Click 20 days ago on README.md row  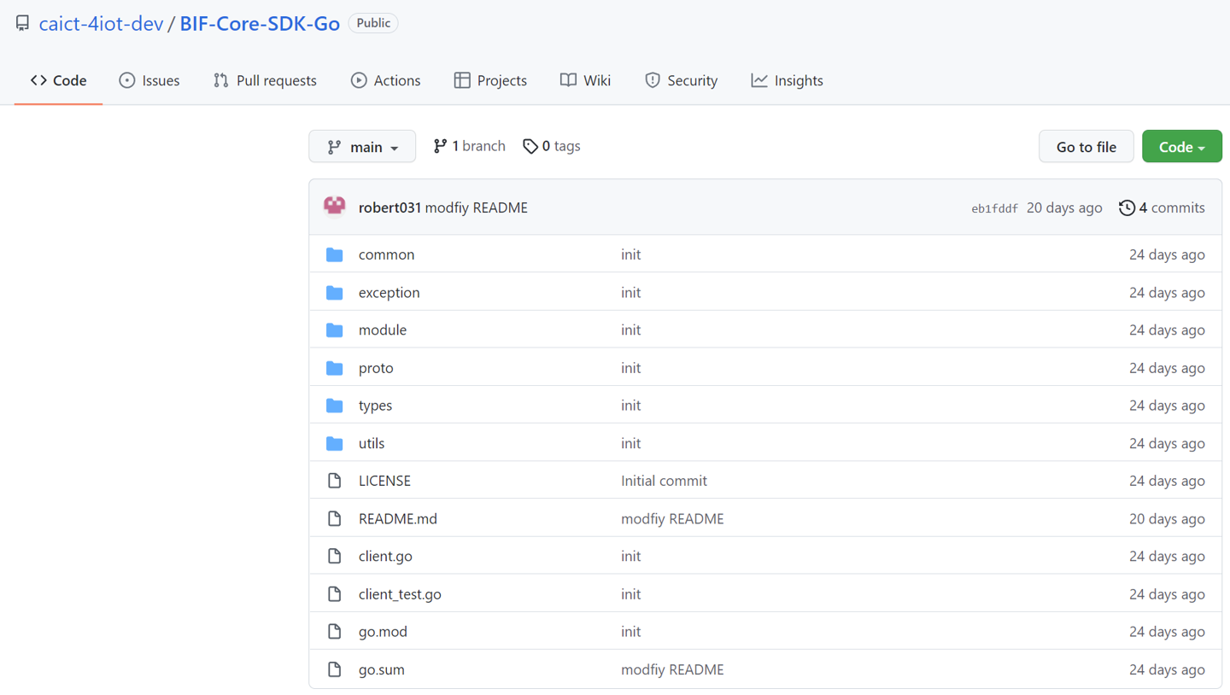point(1167,519)
